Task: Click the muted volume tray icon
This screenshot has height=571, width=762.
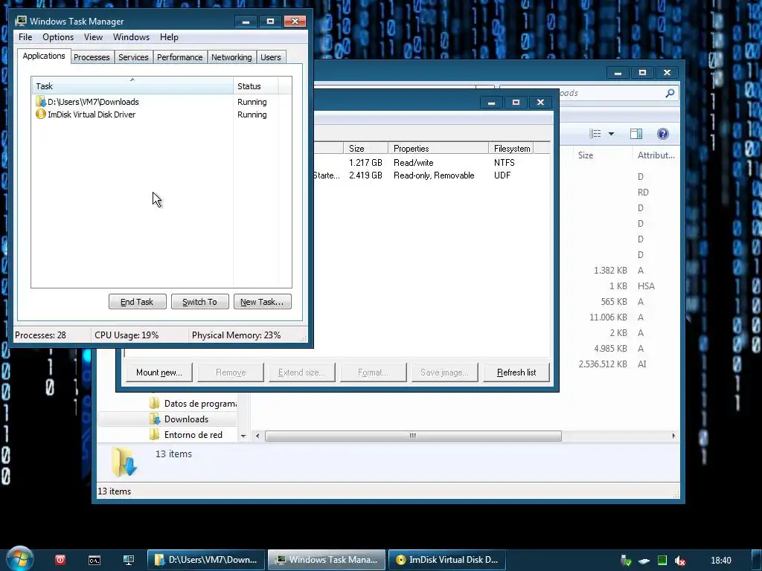Action: coord(680,561)
